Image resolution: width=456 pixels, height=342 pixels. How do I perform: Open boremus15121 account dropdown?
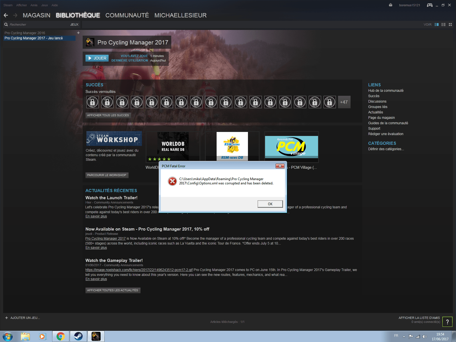pos(410,5)
